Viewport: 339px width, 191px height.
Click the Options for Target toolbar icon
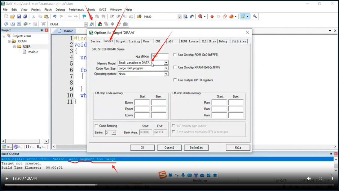pyautogui.click(x=92, y=24)
